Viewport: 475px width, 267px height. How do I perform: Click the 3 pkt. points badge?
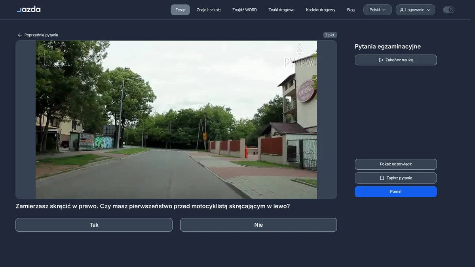tap(330, 35)
